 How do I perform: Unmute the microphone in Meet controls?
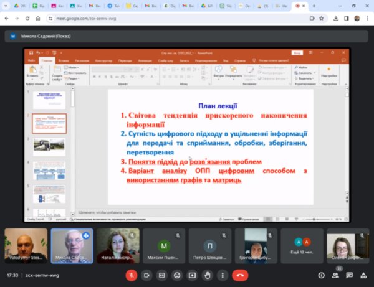click(x=132, y=275)
